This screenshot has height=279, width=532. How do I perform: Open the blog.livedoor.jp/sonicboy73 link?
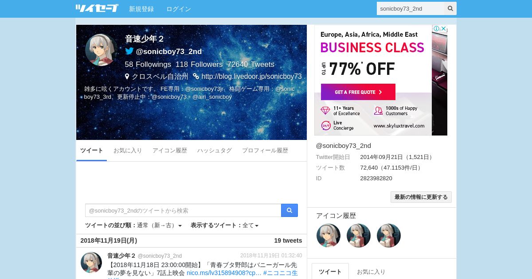(x=251, y=76)
